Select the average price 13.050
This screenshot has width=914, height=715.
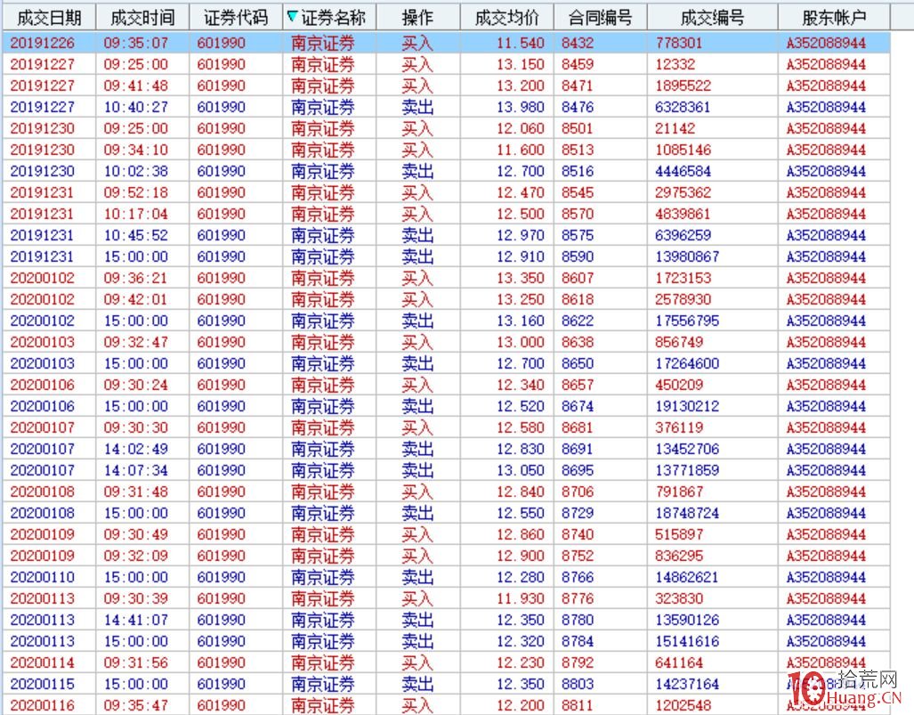tap(521, 471)
